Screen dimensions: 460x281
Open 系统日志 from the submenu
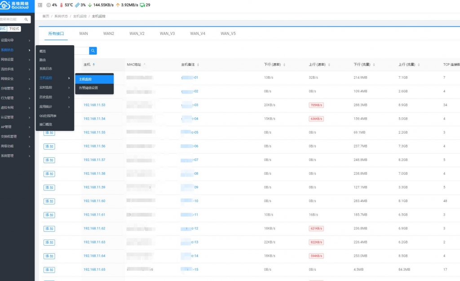[x=46, y=69]
